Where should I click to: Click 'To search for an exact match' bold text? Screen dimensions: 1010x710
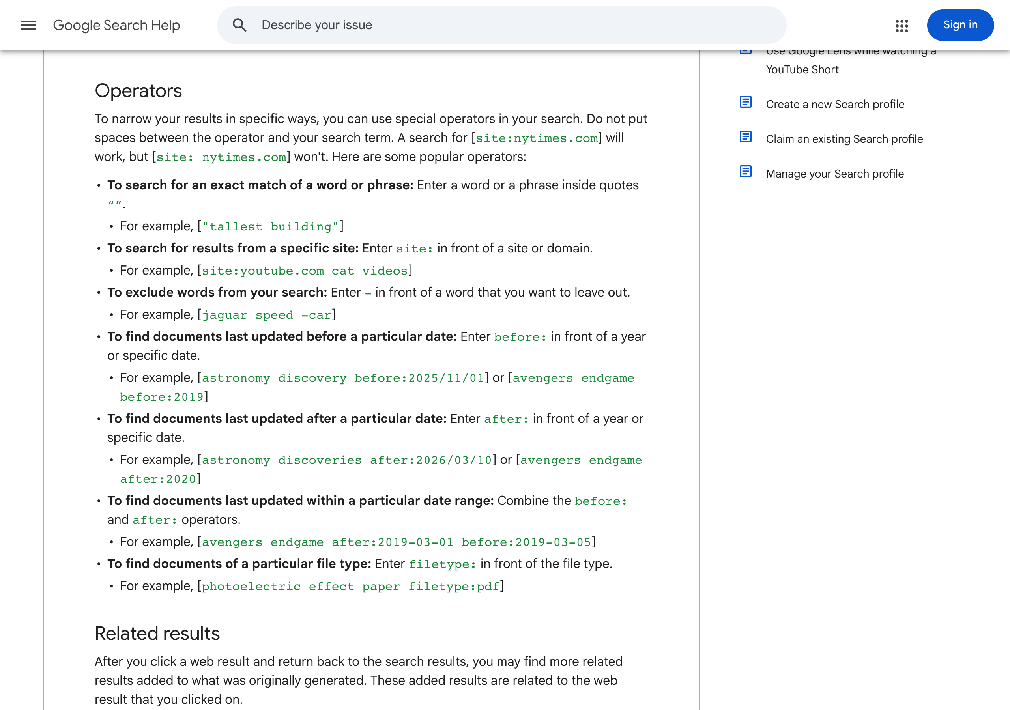[x=260, y=185]
